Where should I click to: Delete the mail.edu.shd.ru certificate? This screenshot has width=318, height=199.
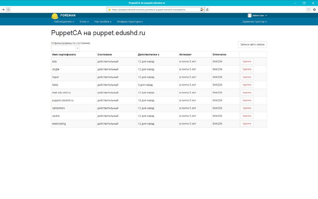247,92
